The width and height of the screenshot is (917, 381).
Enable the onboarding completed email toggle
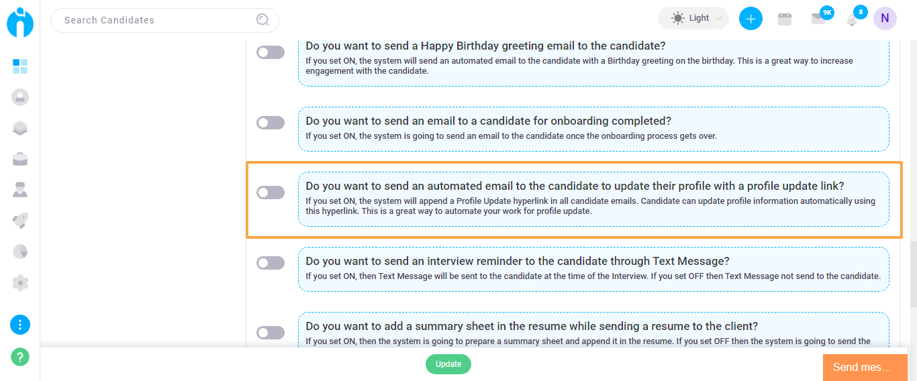click(x=271, y=123)
